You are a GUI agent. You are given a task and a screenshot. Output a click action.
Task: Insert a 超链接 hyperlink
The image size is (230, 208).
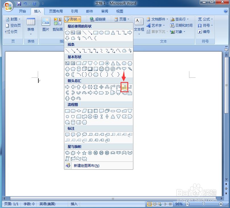pos(98,19)
